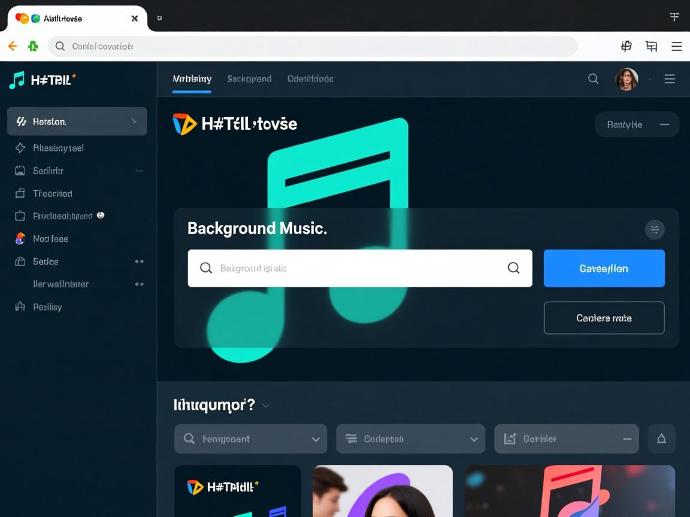
Task: Switch to the Sackopend tab
Action: pyautogui.click(x=249, y=79)
